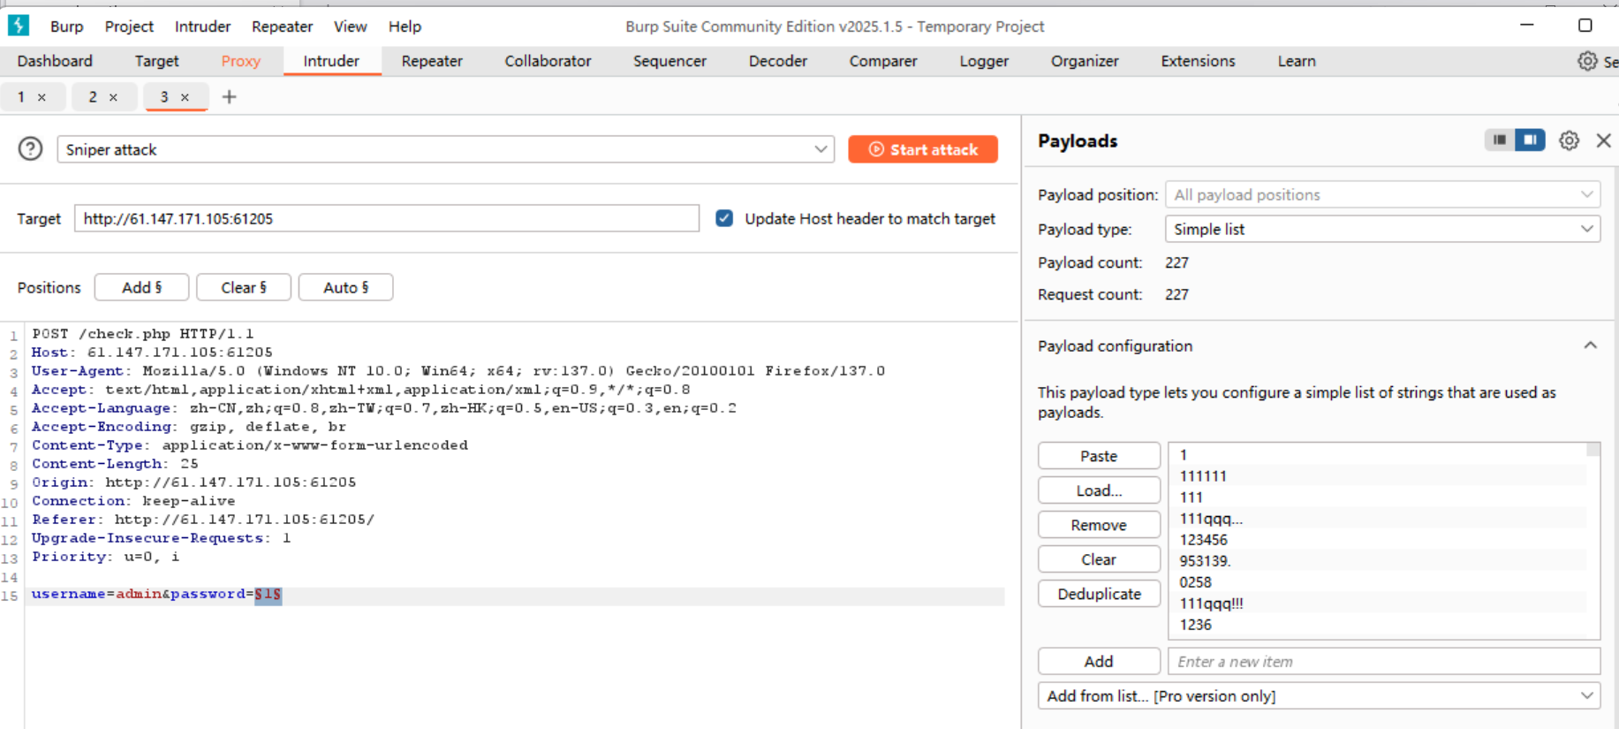Switch to the Learn tab
1619x729 pixels.
[x=1296, y=61]
